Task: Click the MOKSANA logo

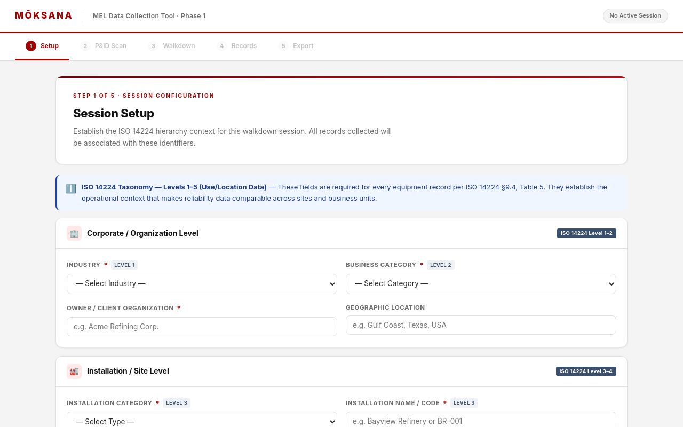Action: point(44,15)
